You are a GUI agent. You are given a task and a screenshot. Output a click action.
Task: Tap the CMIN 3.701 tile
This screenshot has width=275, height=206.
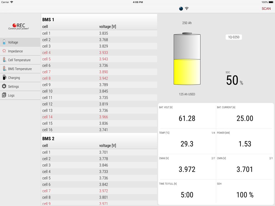[245, 167]
